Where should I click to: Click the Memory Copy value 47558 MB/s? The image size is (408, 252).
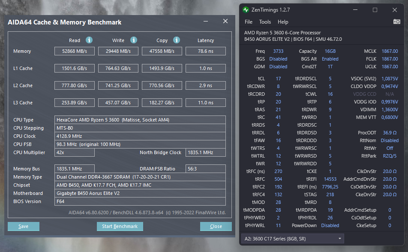[x=162, y=51]
